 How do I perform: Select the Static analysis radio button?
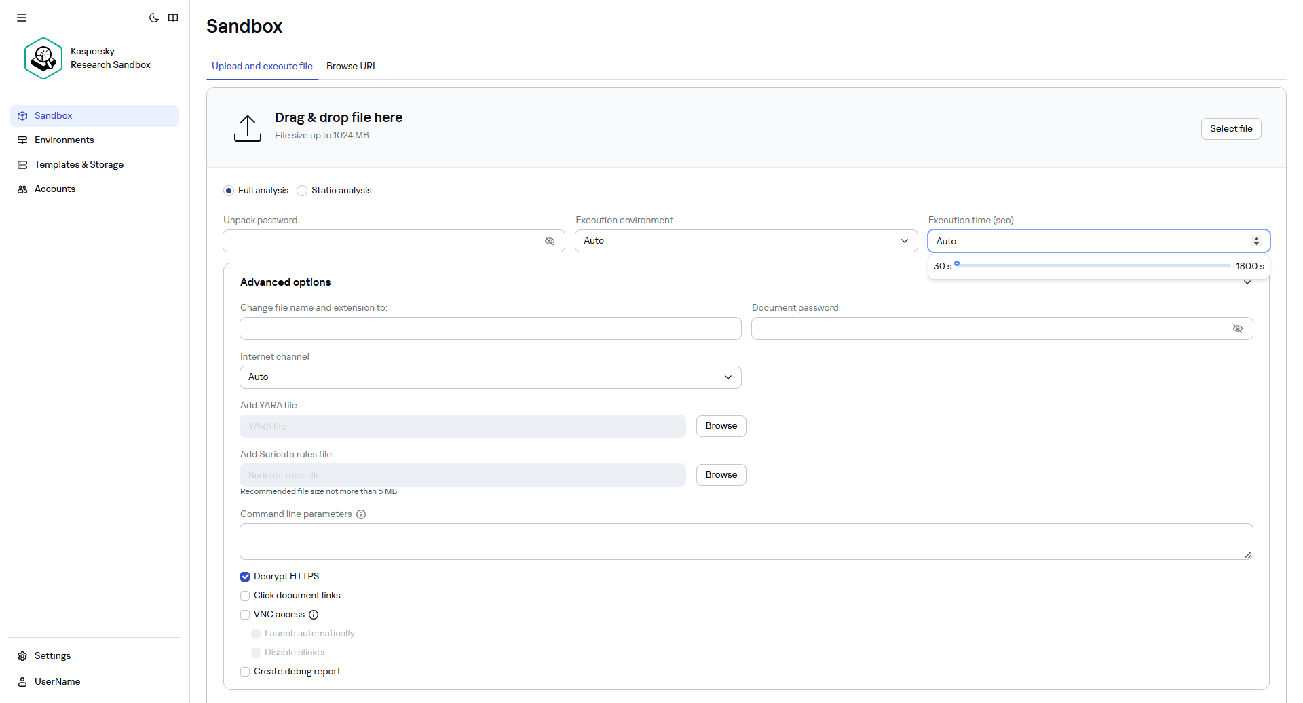[302, 191]
